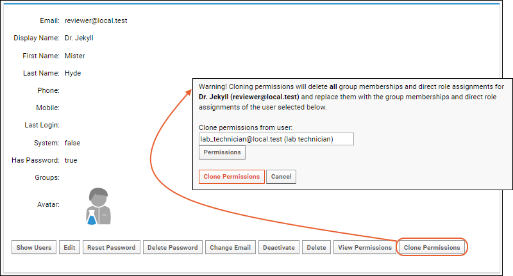This screenshot has width=513, height=276.
Task: Click the Groups label
Action: coord(47,177)
